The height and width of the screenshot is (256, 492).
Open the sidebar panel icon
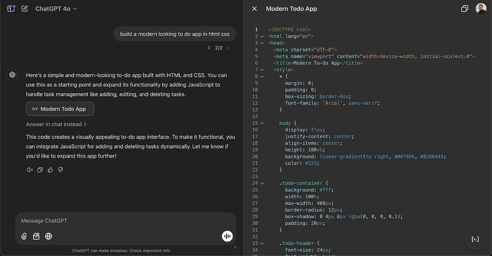click(11, 8)
